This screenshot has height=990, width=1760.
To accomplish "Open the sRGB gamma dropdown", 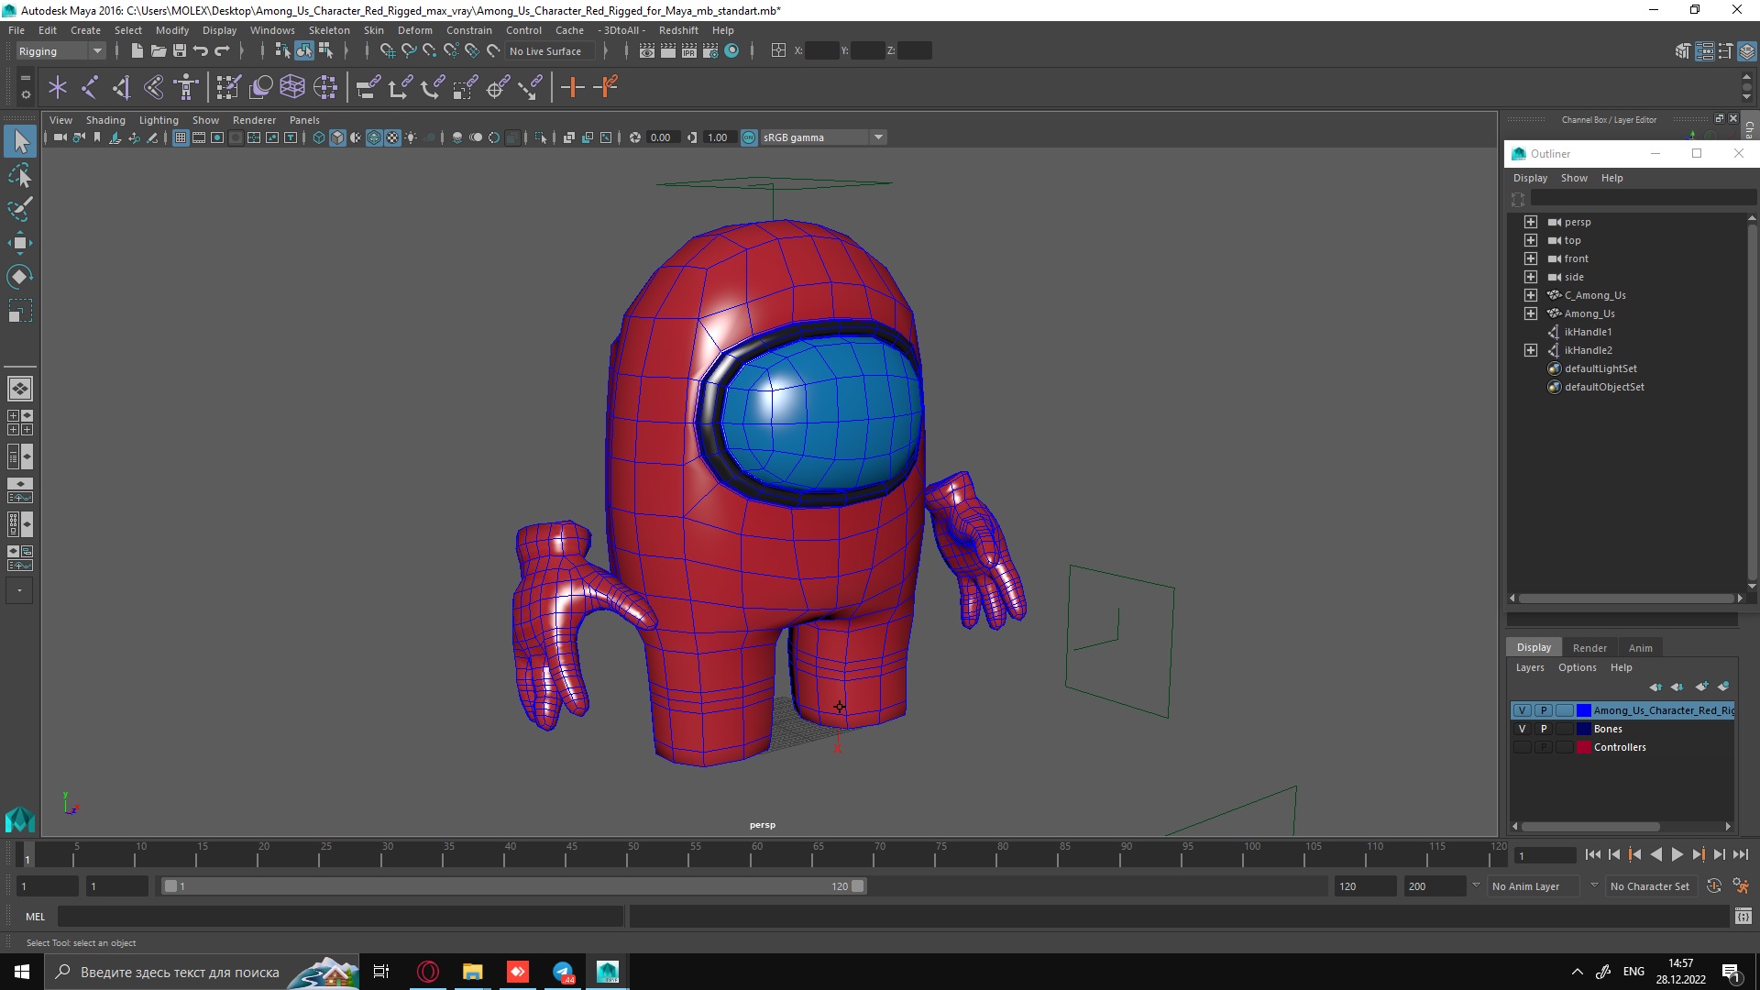I will 878,137.
